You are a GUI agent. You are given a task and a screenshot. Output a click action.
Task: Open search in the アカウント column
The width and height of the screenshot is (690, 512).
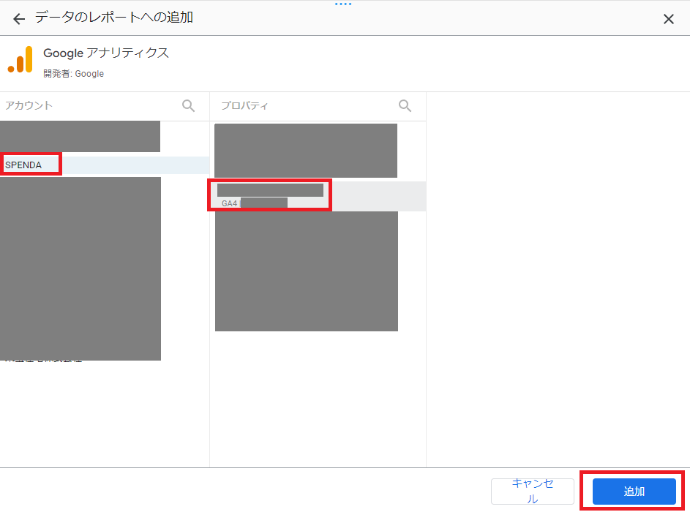[188, 106]
